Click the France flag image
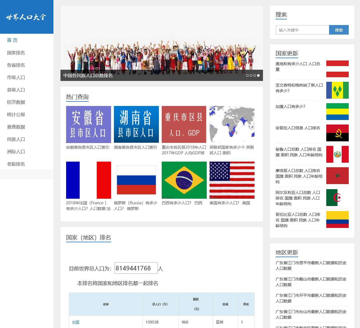 click(88, 180)
